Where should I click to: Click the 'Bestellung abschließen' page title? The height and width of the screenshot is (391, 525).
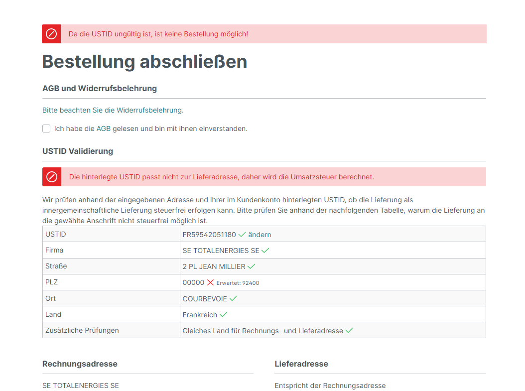pyautogui.click(x=144, y=62)
